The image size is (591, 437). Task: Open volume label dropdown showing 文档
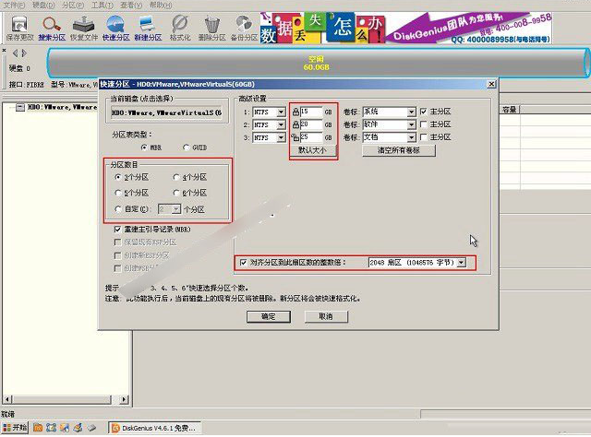point(412,137)
